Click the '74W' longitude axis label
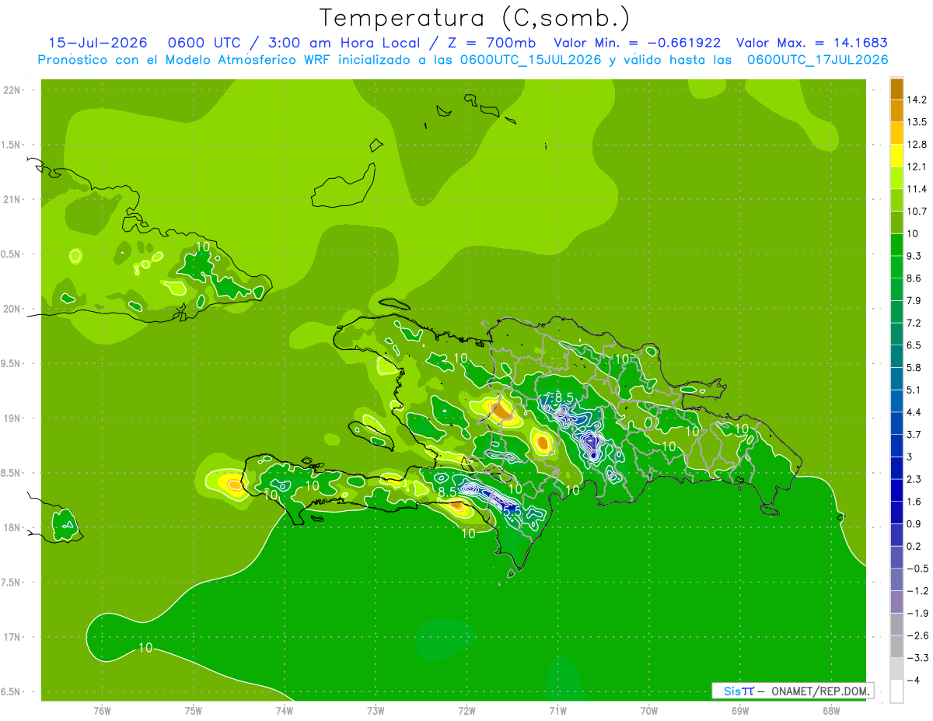 click(285, 711)
